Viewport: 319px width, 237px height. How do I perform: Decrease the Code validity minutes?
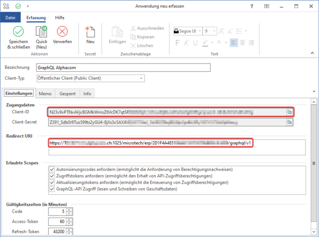(x=69, y=213)
